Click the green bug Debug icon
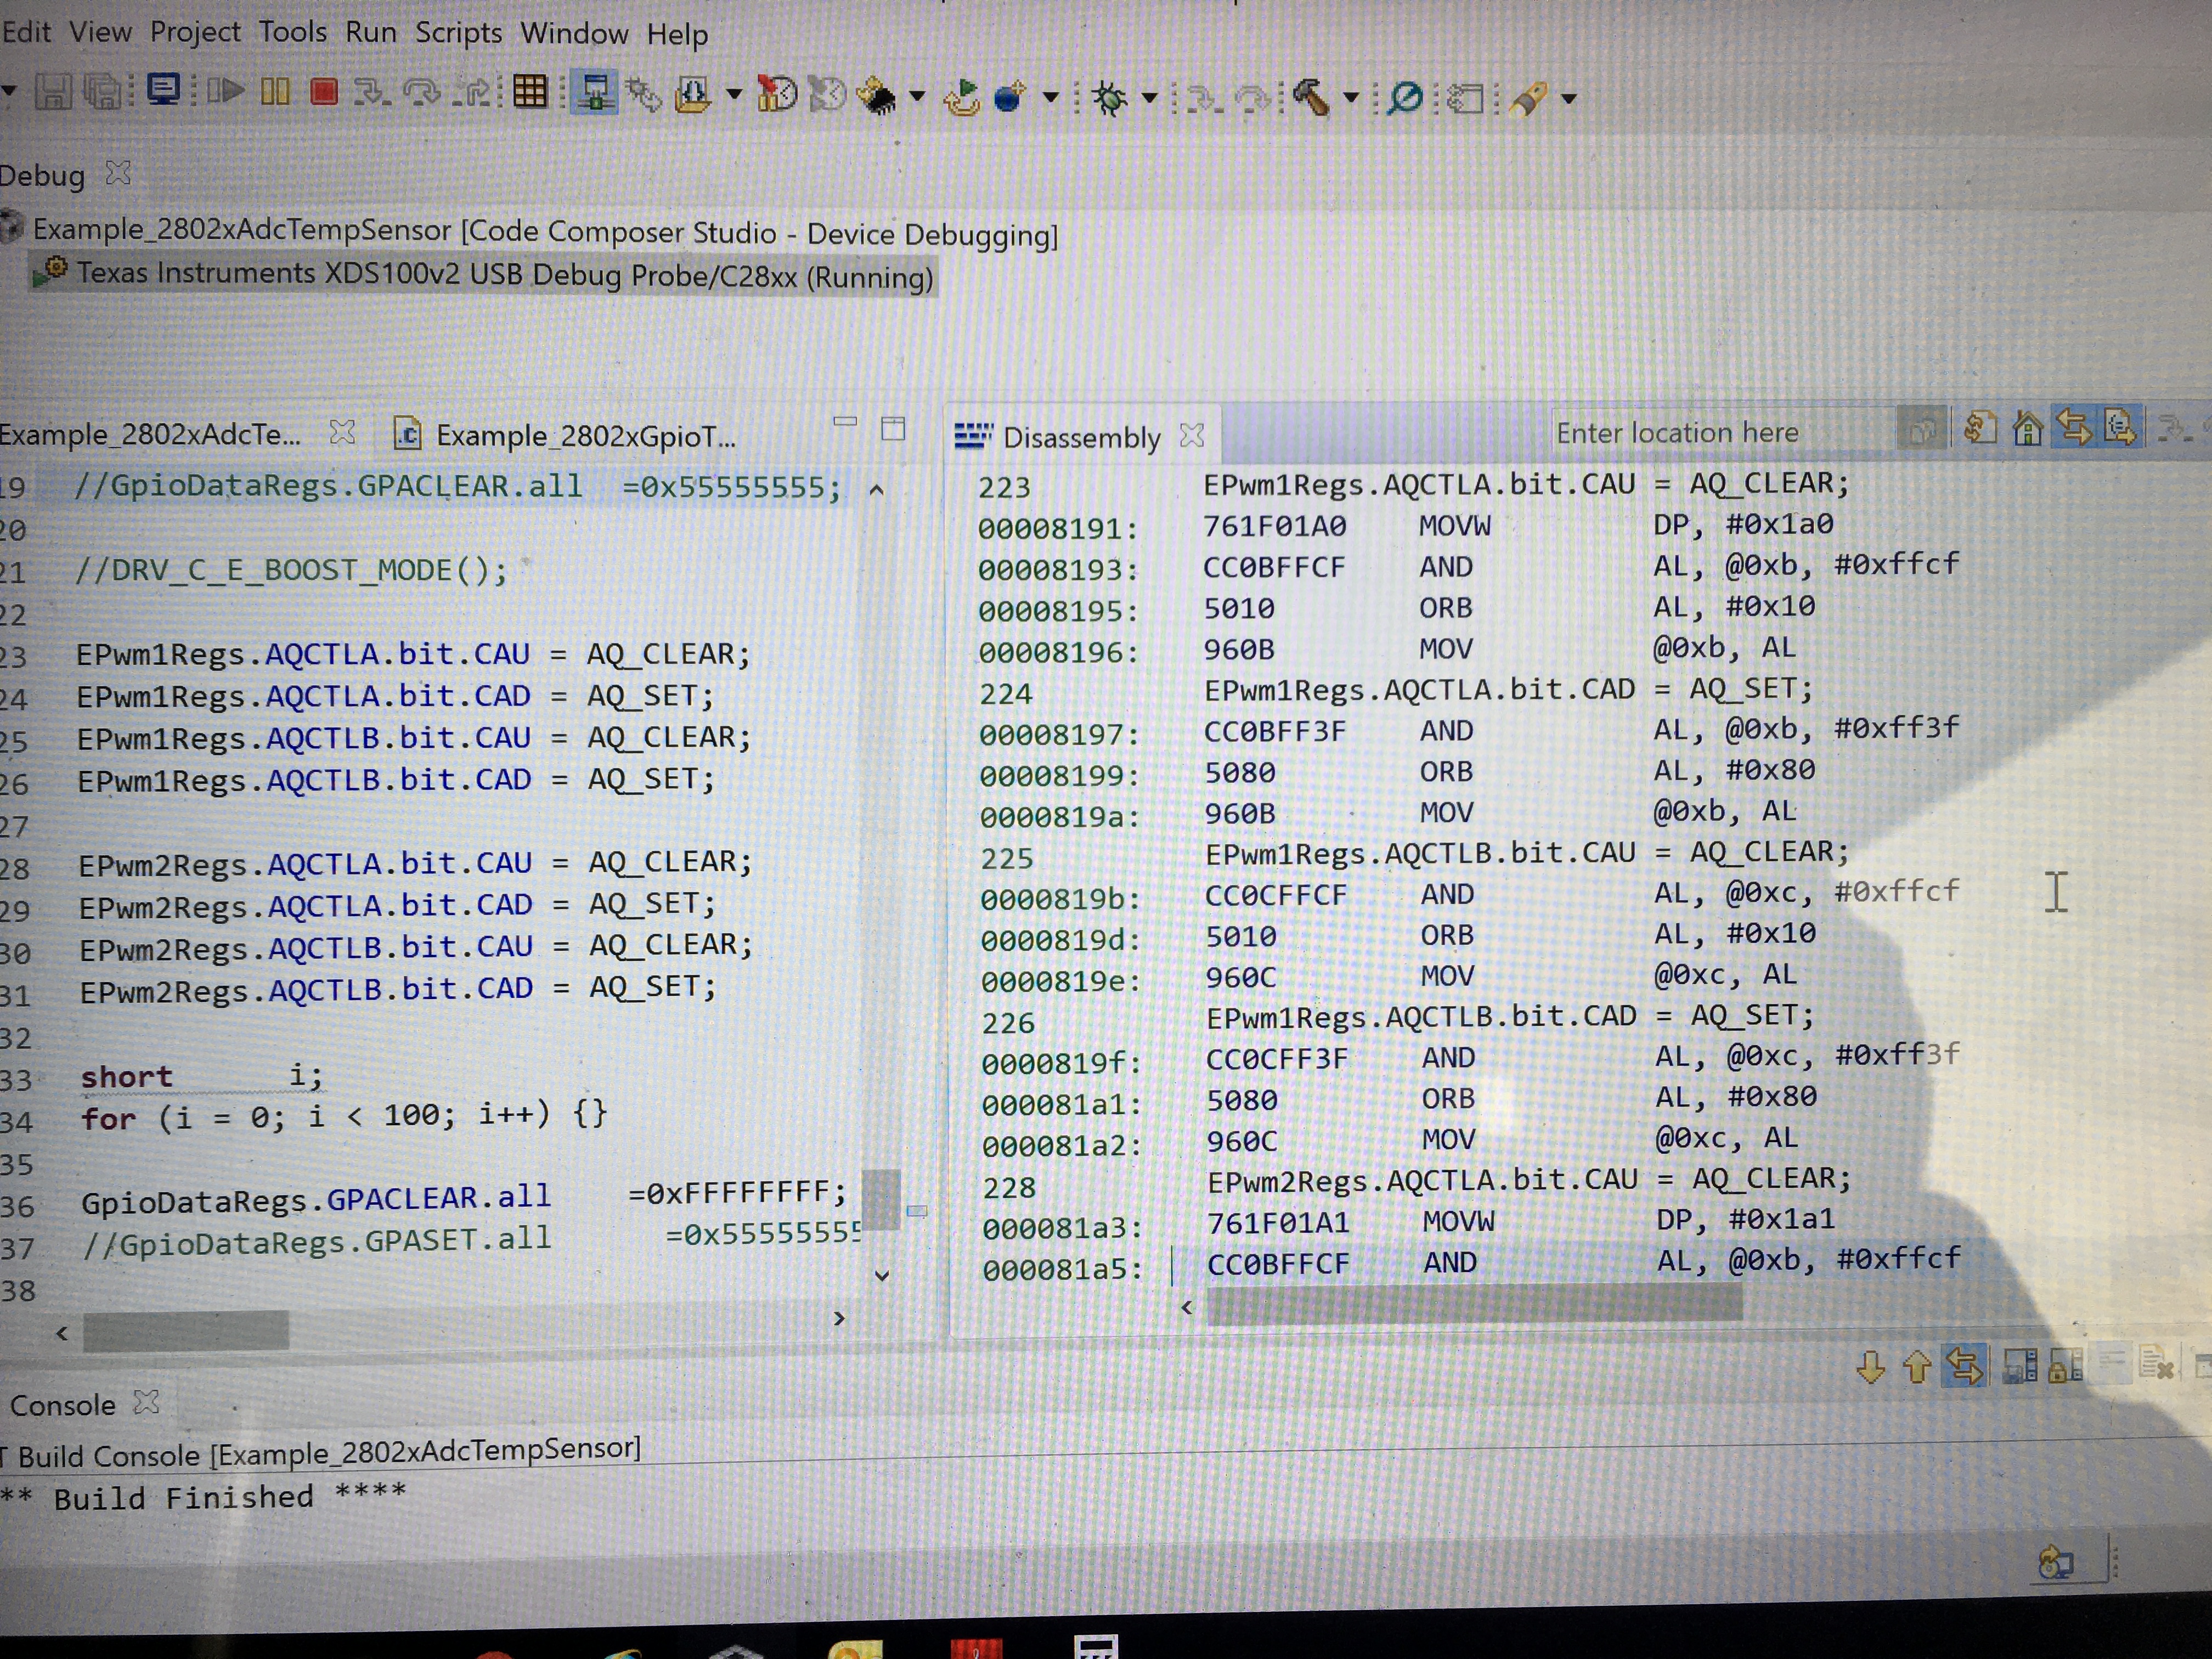Viewport: 2212px width, 1659px height. pos(1108,98)
